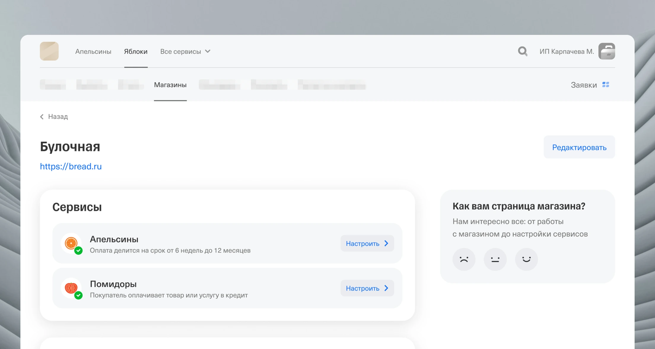
Task: Click Настроить for Апельсины service
Action: (367, 244)
